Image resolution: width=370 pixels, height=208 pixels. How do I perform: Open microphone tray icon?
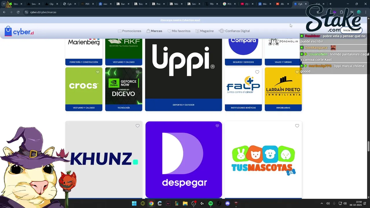tap(334, 203)
